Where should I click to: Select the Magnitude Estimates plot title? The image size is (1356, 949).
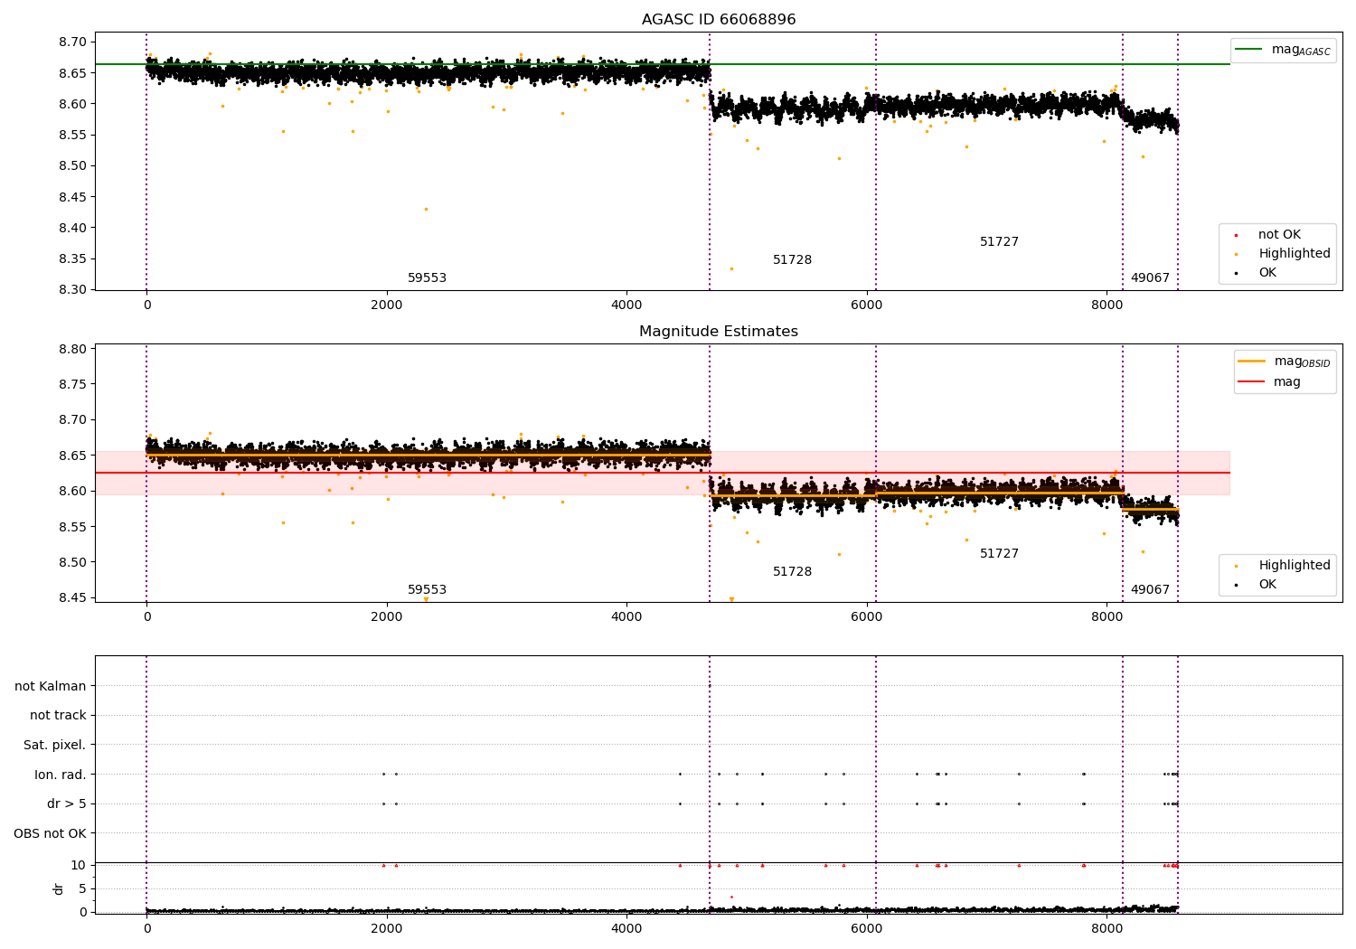(x=719, y=332)
